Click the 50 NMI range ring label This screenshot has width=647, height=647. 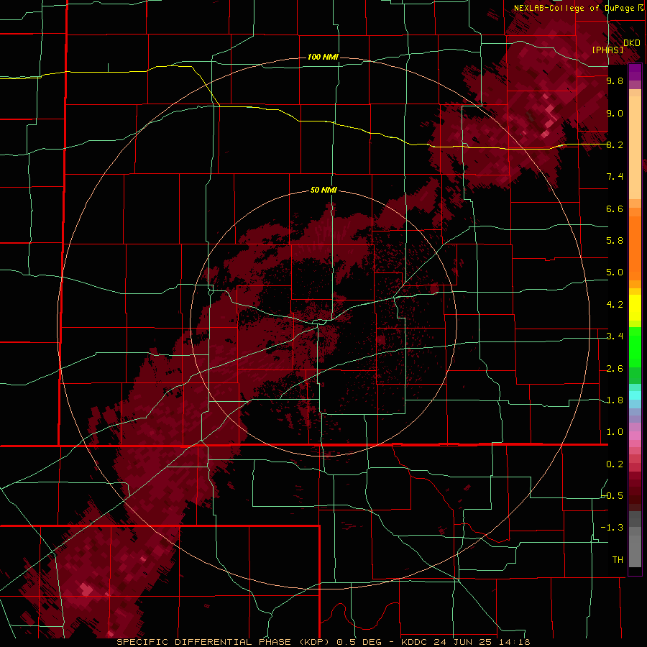click(323, 190)
